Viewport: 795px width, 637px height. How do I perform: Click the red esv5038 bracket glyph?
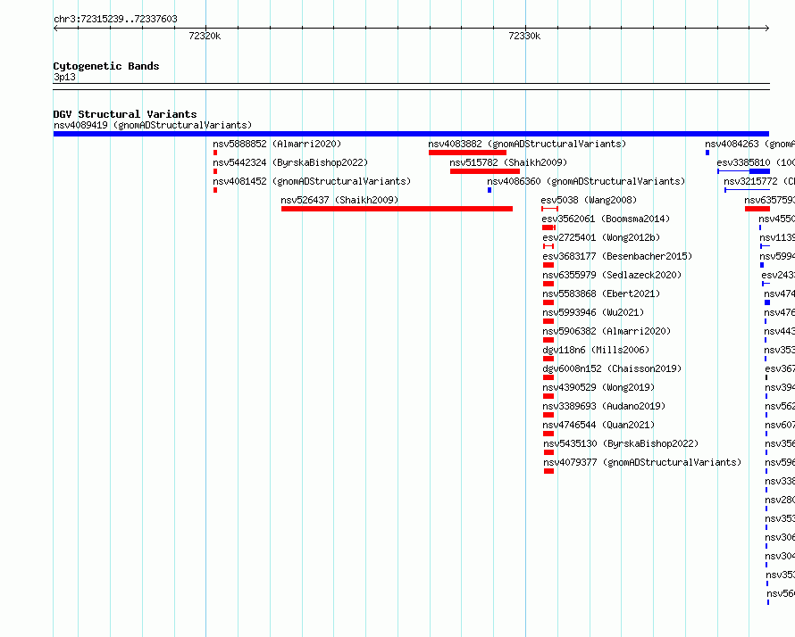[x=549, y=209]
